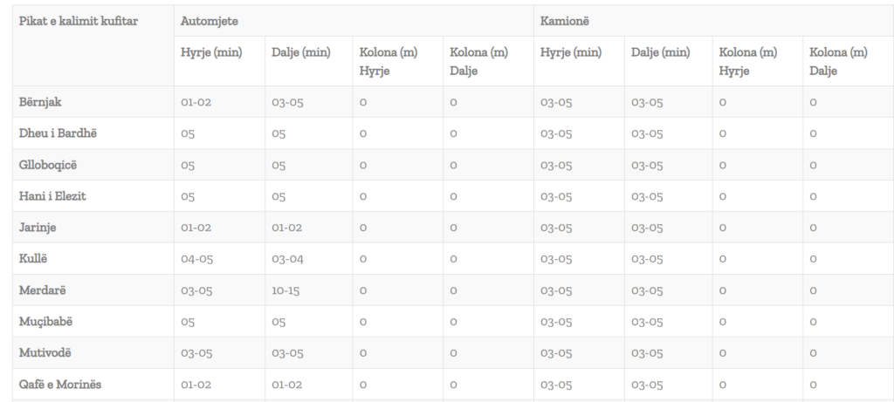The image size is (894, 402).
Task: Click the Bërnjak border crossing row label
Action: (42, 102)
